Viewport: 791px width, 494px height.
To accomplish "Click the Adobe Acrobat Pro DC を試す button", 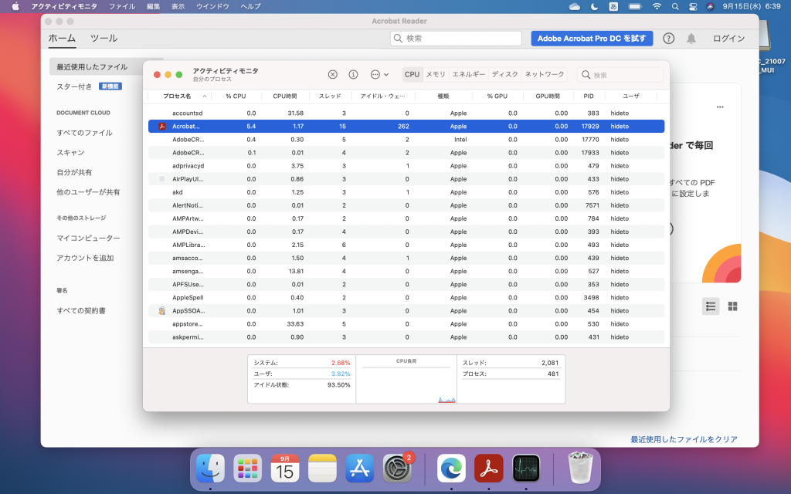I will point(592,38).
